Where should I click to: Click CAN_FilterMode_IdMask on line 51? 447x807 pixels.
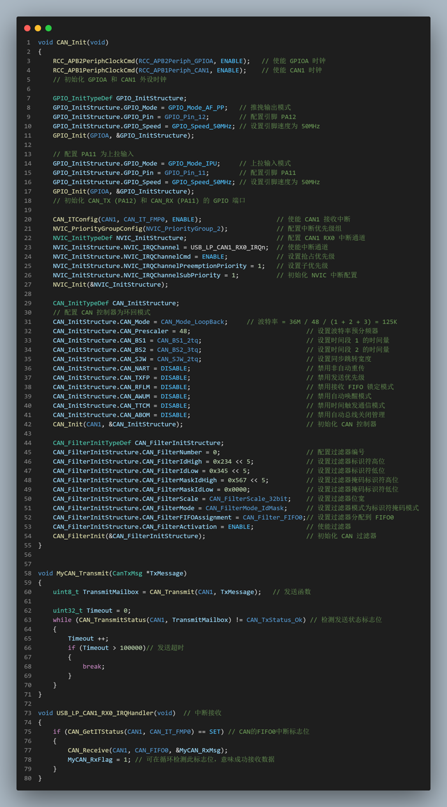point(245,508)
